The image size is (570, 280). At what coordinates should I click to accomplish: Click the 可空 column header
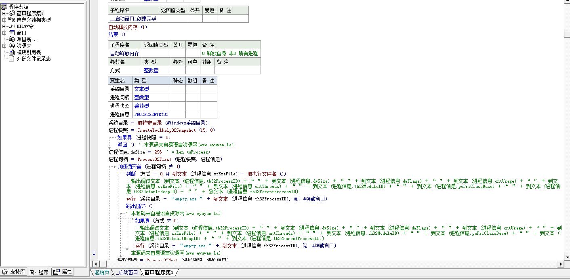[x=192, y=62]
